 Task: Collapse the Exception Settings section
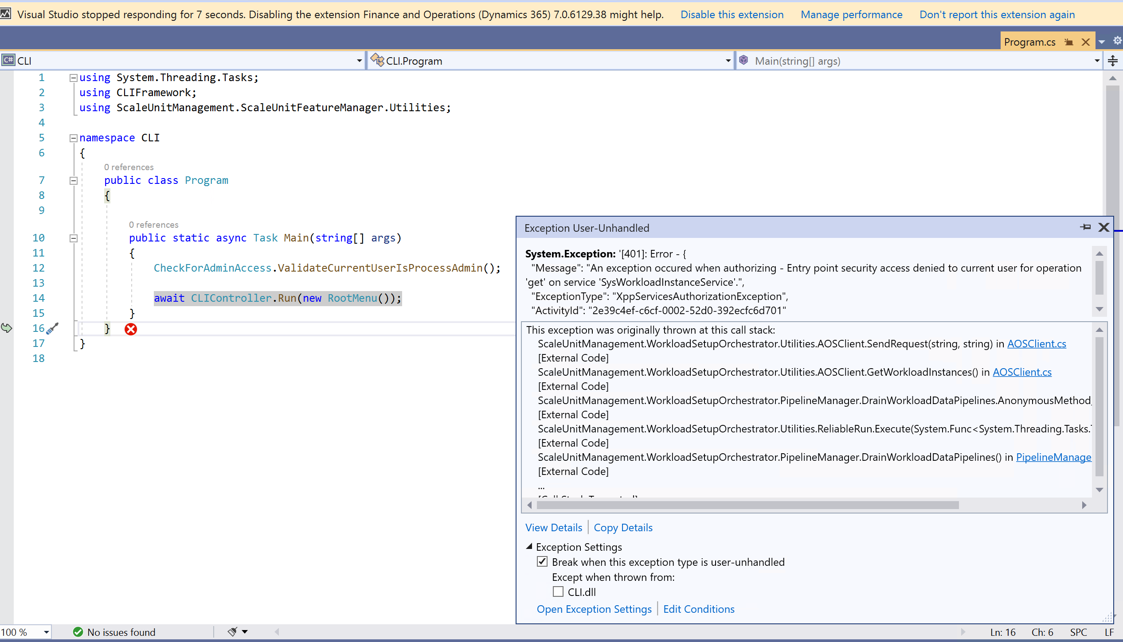click(x=529, y=546)
